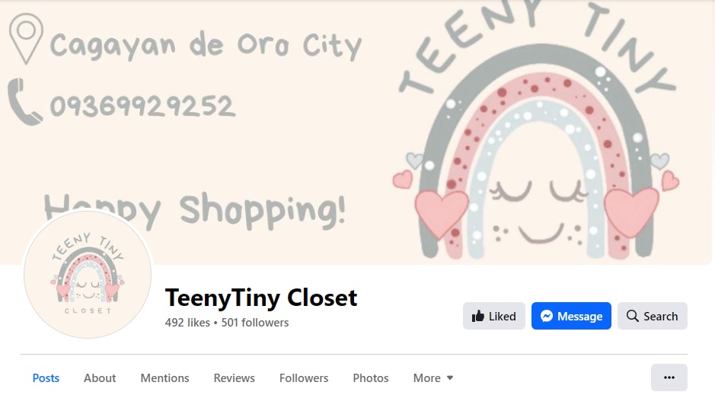
Task: Open the Photos tab
Action: pyautogui.click(x=371, y=377)
